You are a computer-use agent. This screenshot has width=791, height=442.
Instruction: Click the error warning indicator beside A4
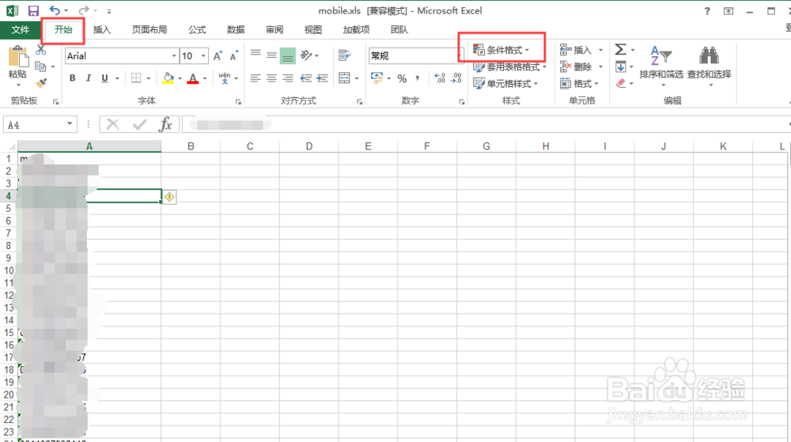point(169,197)
